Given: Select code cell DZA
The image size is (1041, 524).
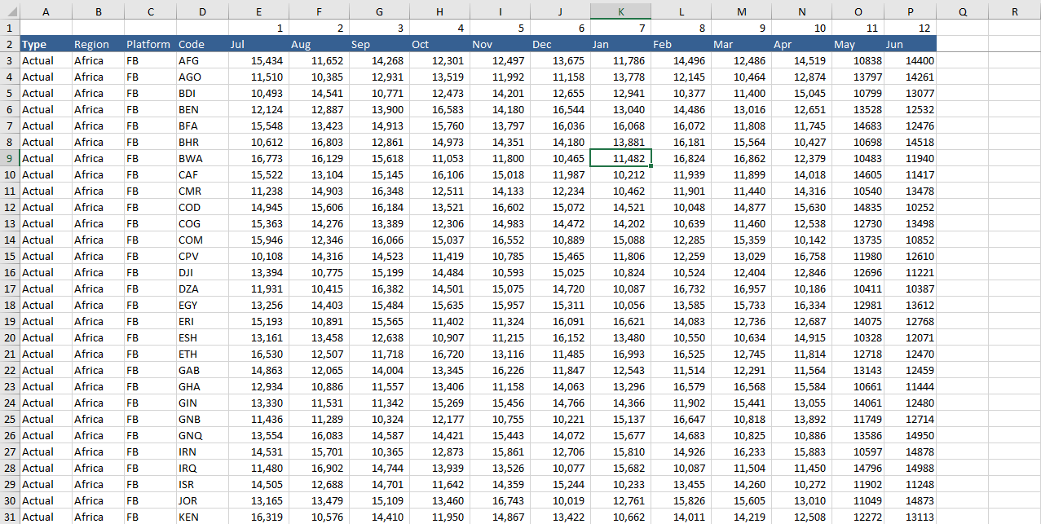Looking at the screenshot, I should coord(202,288).
